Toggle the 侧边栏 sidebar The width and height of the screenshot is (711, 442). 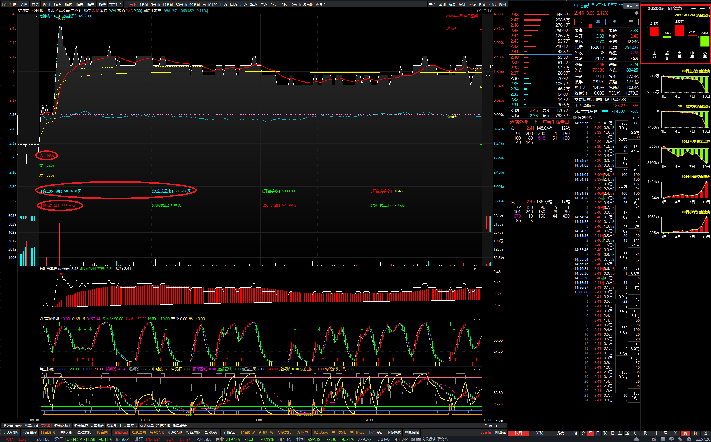[500, 432]
